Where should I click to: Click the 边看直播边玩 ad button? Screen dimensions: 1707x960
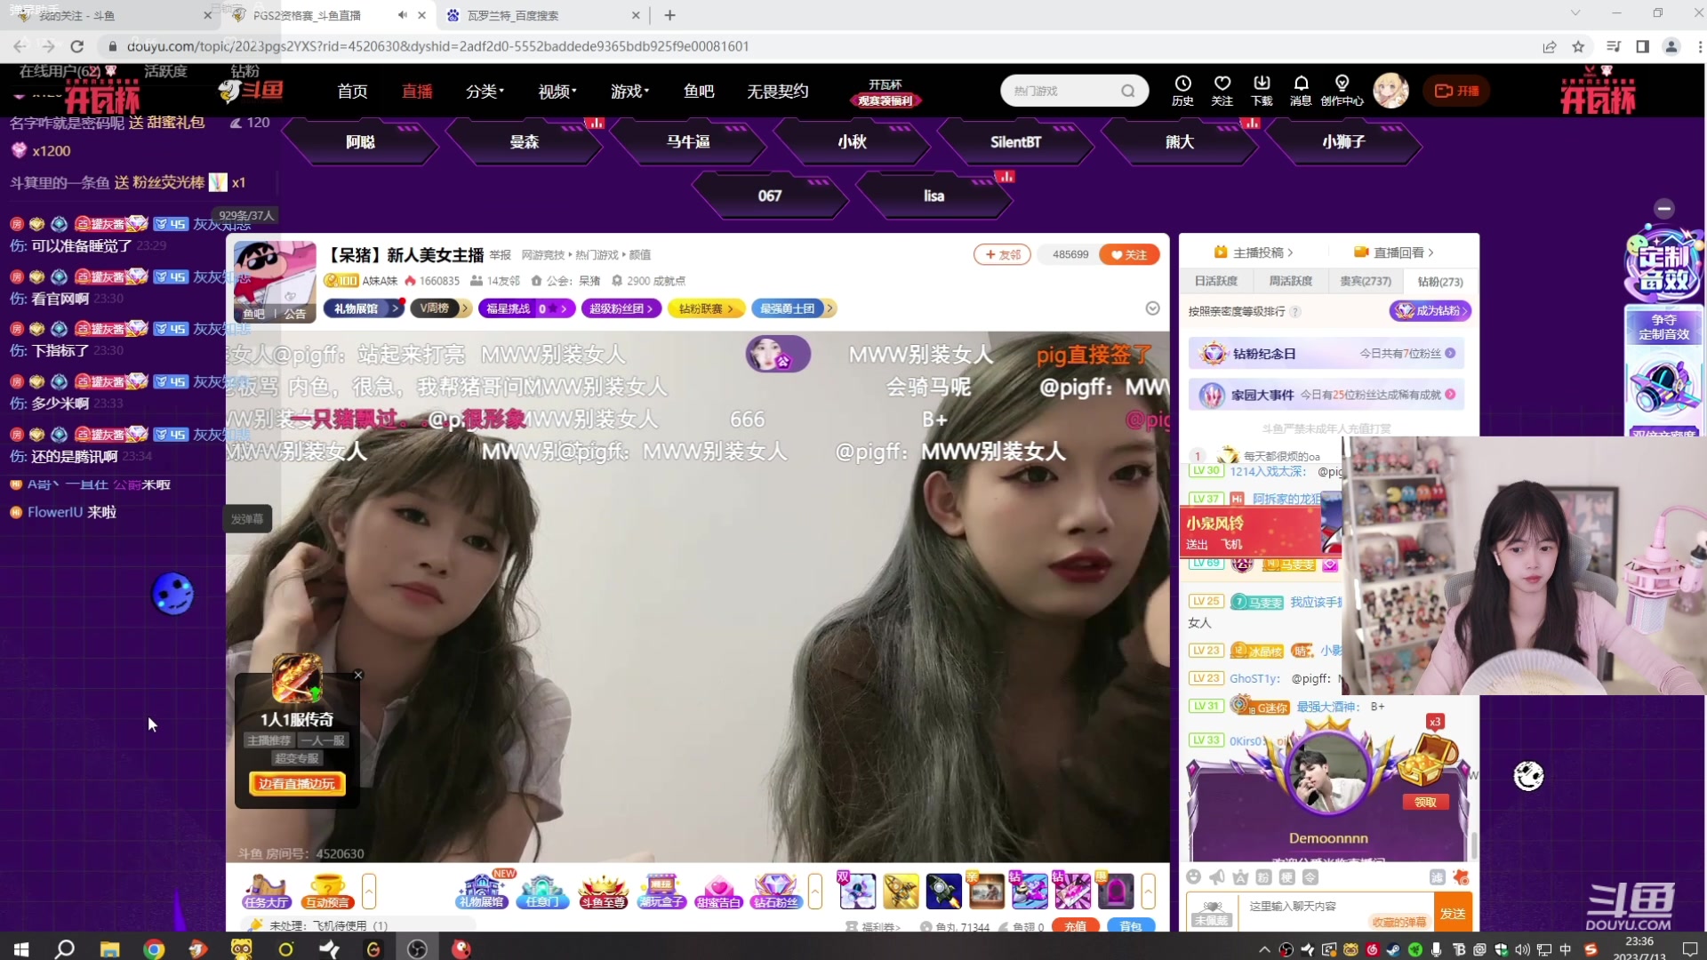coord(297,783)
